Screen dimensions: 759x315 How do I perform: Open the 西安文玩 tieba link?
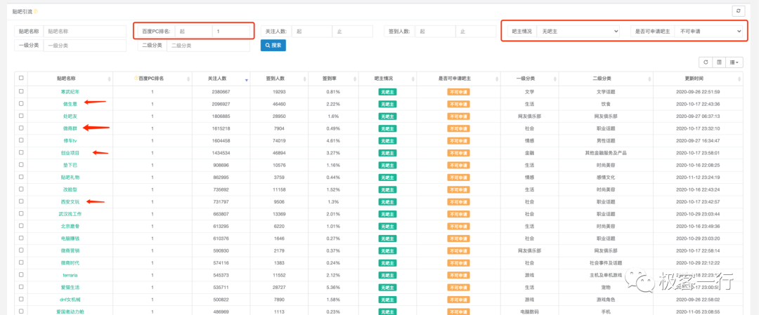pyautogui.click(x=70, y=201)
